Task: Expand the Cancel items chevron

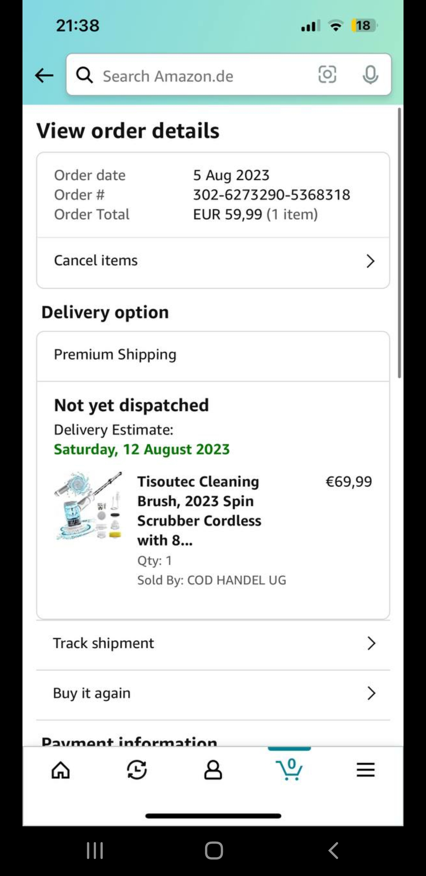Action: tap(370, 261)
